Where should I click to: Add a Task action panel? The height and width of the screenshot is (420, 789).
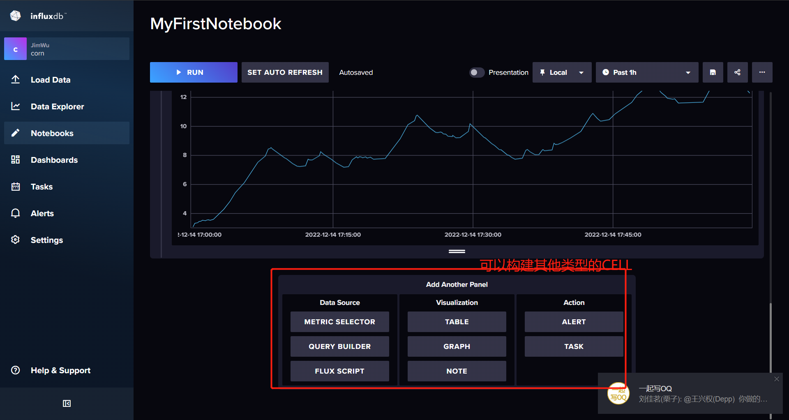(x=574, y=346)
